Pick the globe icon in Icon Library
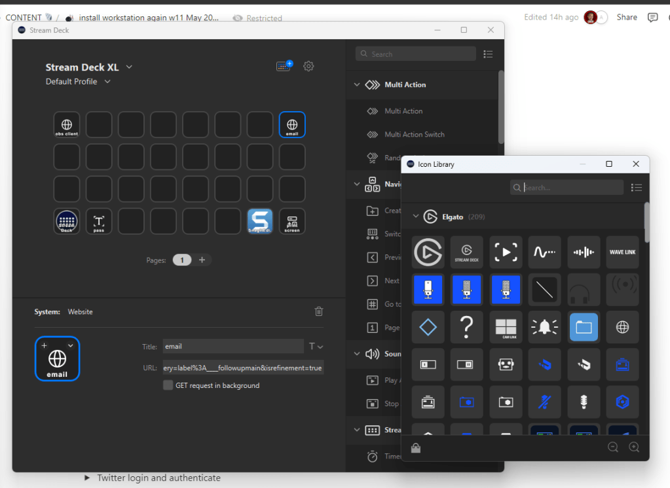 [x=623, y=327]
